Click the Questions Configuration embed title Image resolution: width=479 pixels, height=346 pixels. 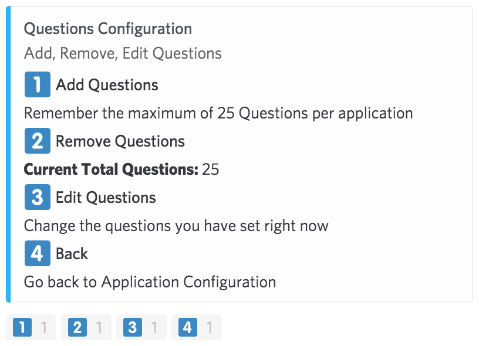point(108,29)
